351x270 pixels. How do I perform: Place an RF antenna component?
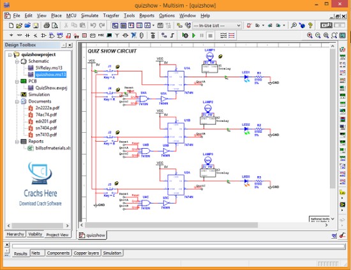[117, 35]
